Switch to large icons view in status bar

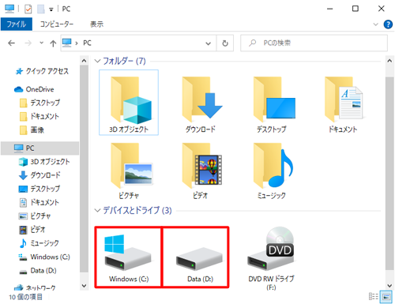386,297
